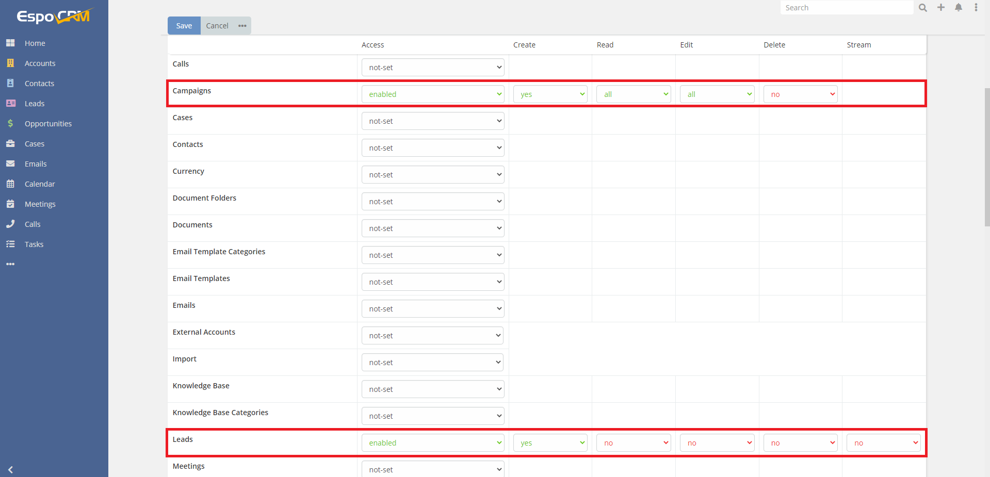
Task: Click the Cancel button
Action: 217,25
